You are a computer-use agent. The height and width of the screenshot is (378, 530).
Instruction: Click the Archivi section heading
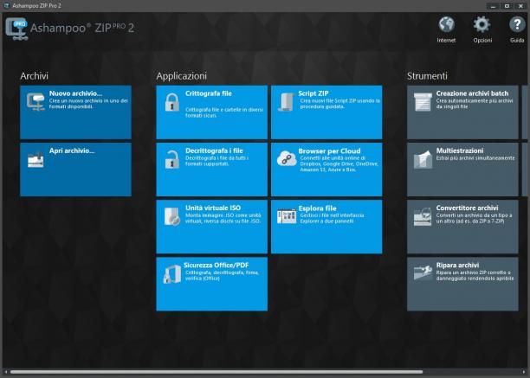(34, 76)
